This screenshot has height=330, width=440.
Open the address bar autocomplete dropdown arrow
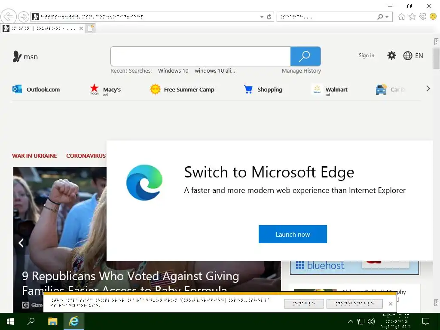pyautogui.click(x=262, y=17)
